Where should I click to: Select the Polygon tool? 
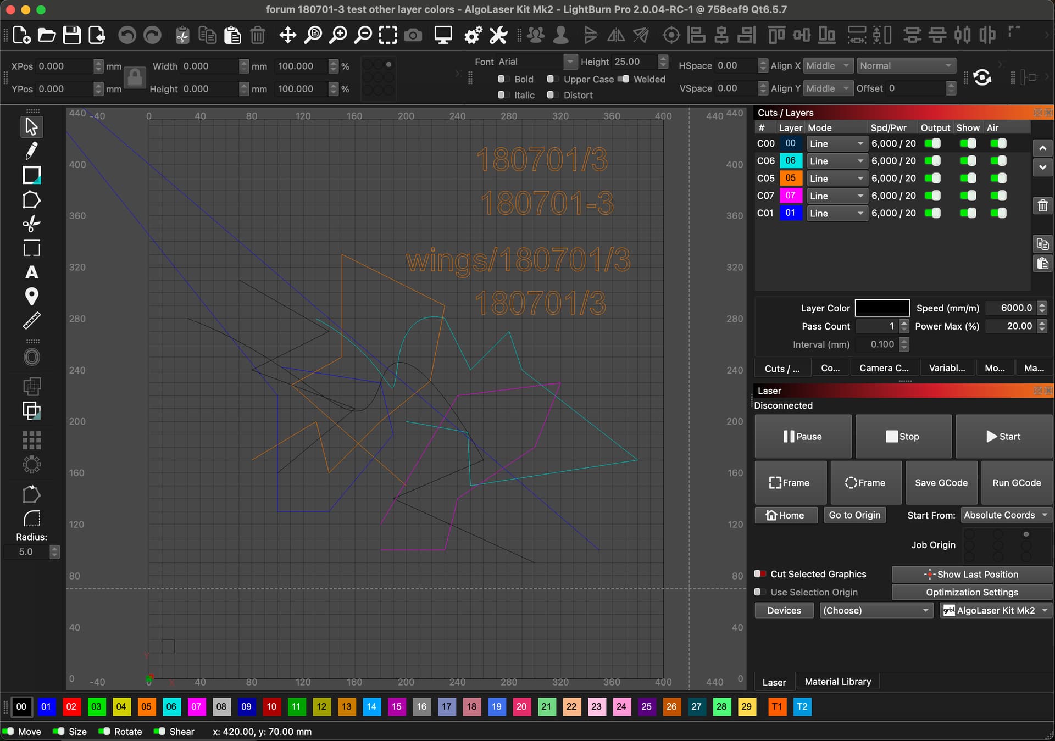(x=31, y=200)
